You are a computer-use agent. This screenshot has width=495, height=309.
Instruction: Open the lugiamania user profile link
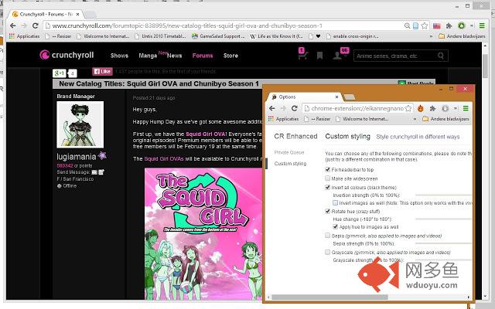76,156
